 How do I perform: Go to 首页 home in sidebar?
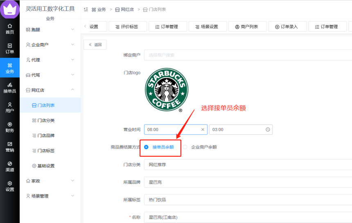10,29
